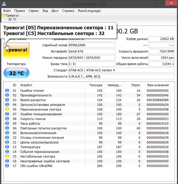Click the 32 °C temperature button
Viewport: 178px width, 184px height.
point(16,73)
